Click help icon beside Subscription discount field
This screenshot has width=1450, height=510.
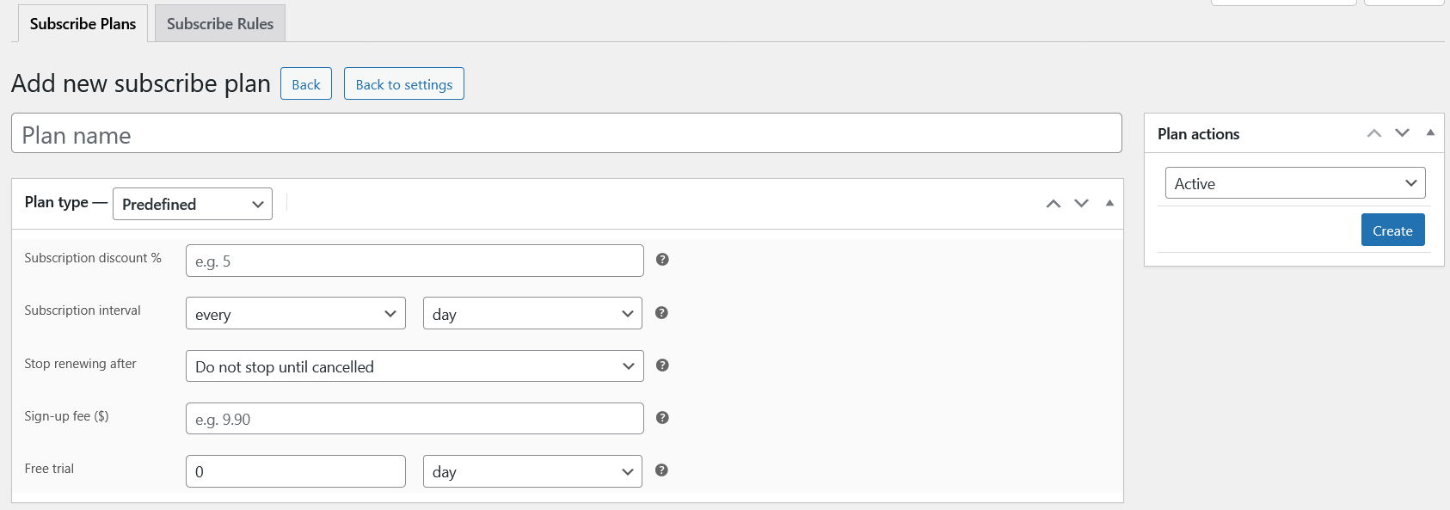662,260
